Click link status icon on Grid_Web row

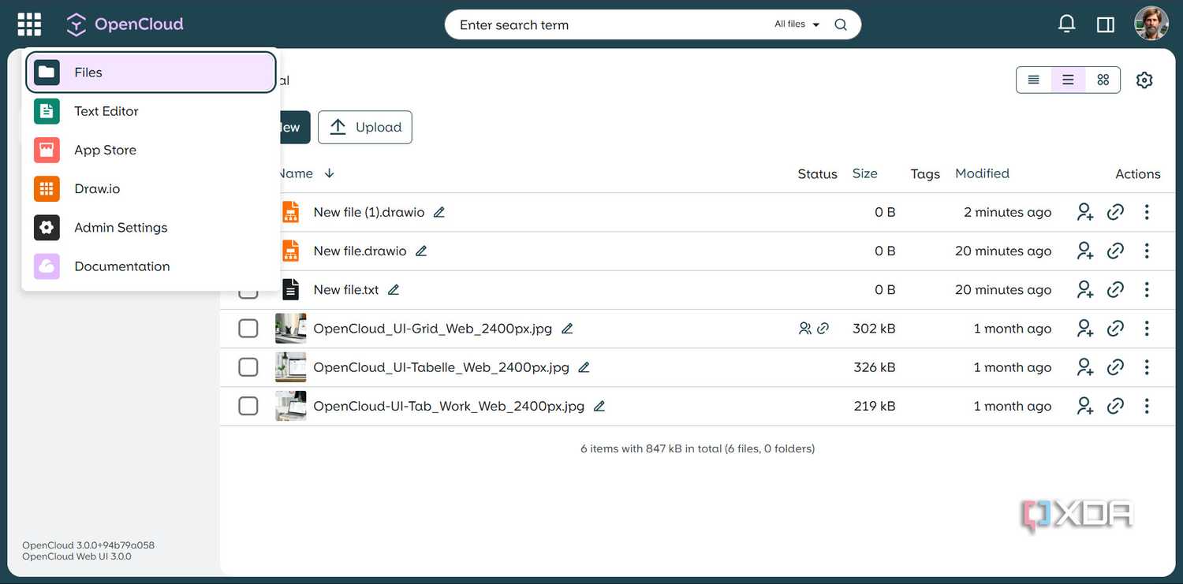pos(823,328)
